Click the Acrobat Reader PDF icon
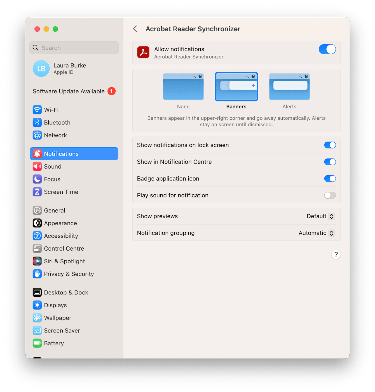This screenshot has width=375, height=392. (x=143, y=52)
